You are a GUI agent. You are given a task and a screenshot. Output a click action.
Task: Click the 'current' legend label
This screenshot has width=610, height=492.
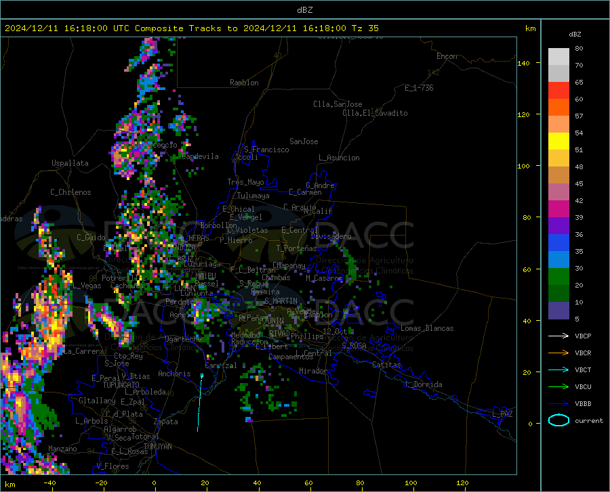(589, 420)
